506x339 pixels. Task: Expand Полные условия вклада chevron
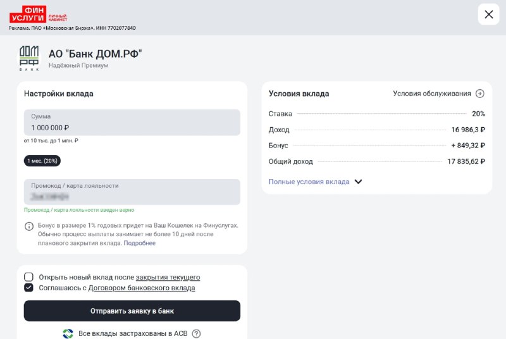click(358, 182)
